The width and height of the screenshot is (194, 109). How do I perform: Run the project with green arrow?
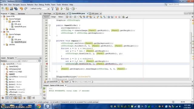click(62, 9)
